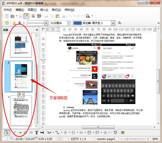Viewport: 162px width, 143px height.
Task: Click the highlighter line icon
Action: tap(14, 23)
